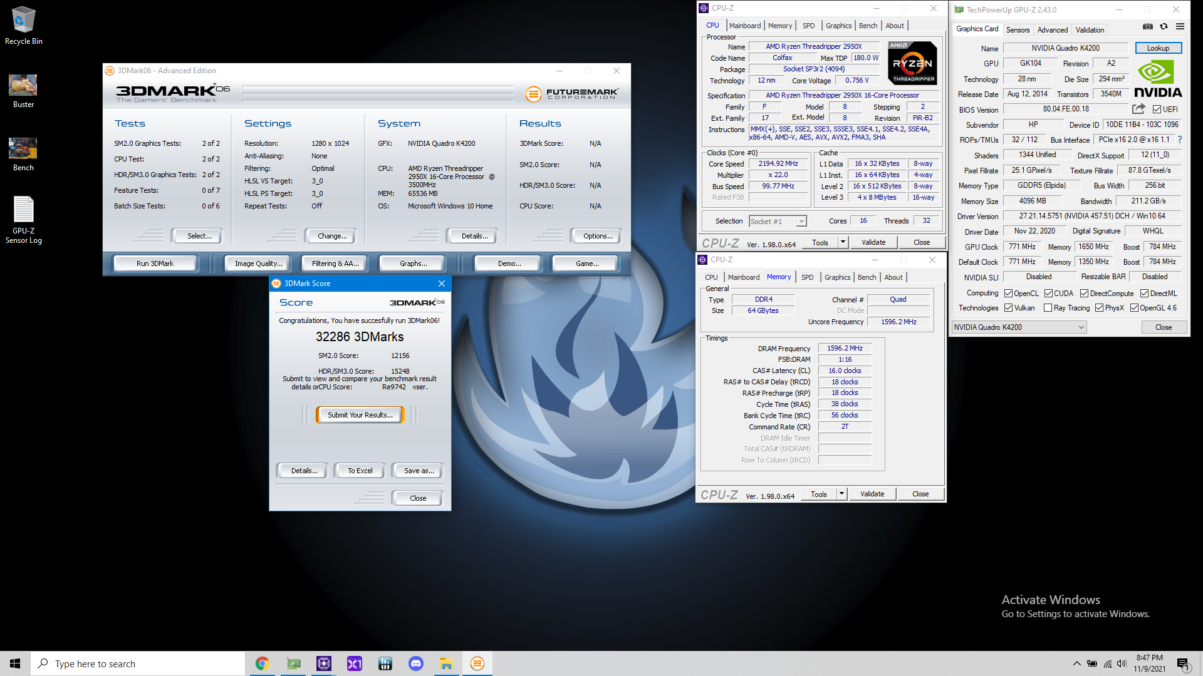Click the battery tray icon

(x=1092, y=663)
